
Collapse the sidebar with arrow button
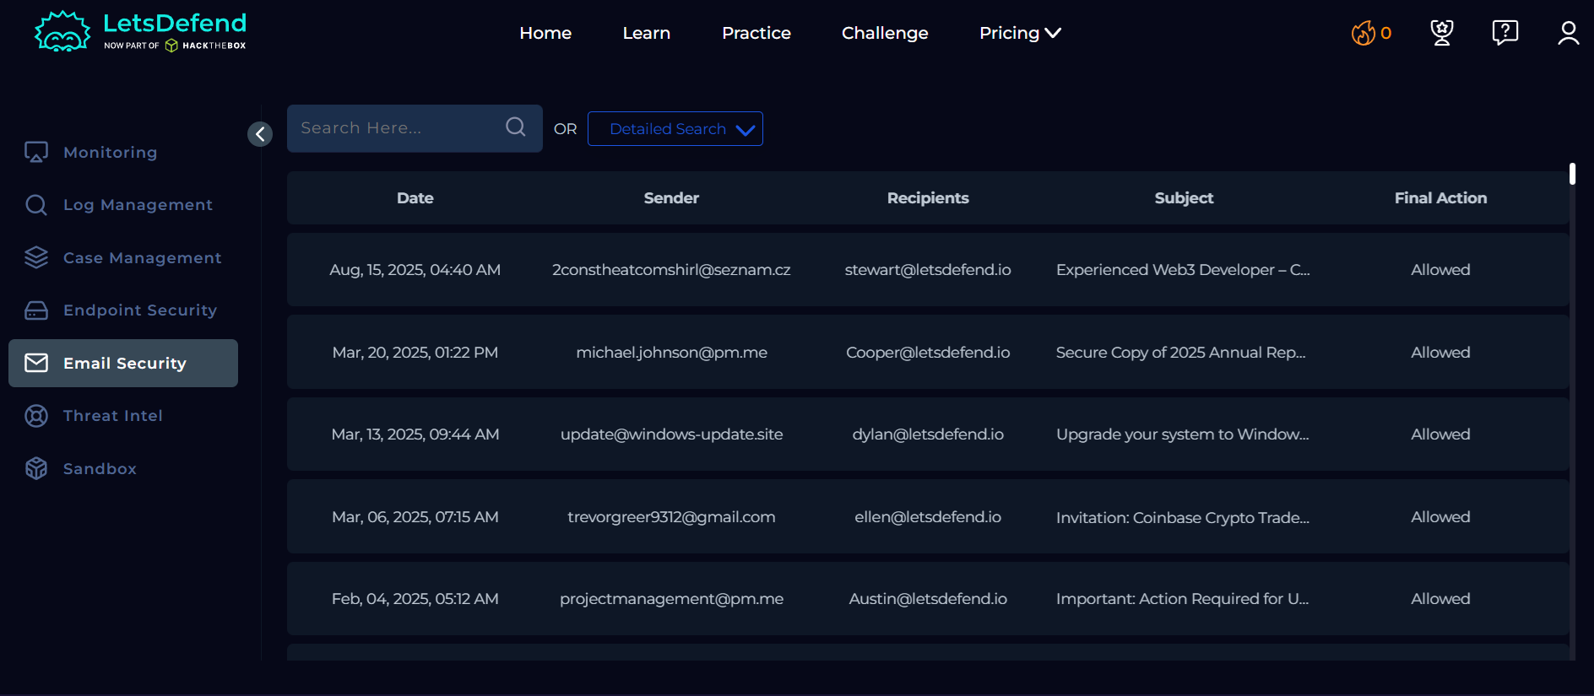pos(260,133)
